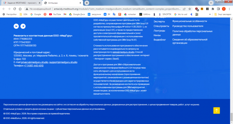Open the ВК bookmark
Viewport: 233px width, 124px height.
pyautogui.click(x=107, y=14)
